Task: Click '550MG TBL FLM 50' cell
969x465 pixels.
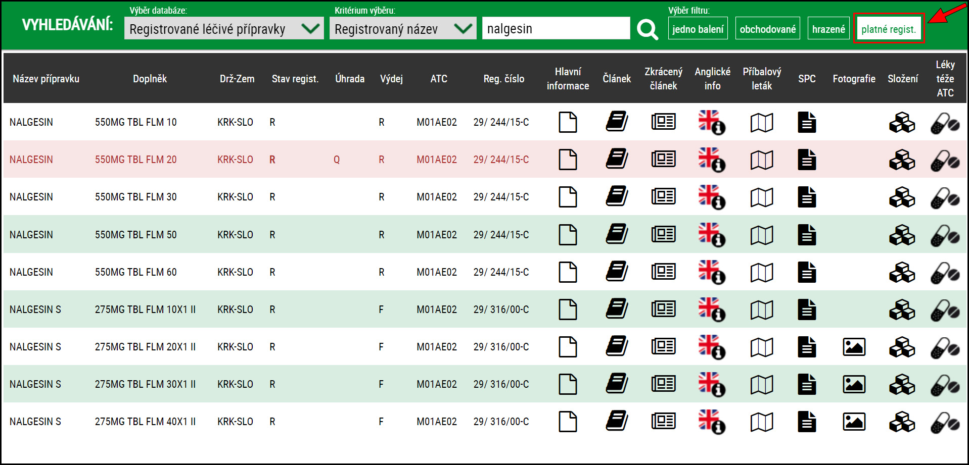Action: [136, 235]
